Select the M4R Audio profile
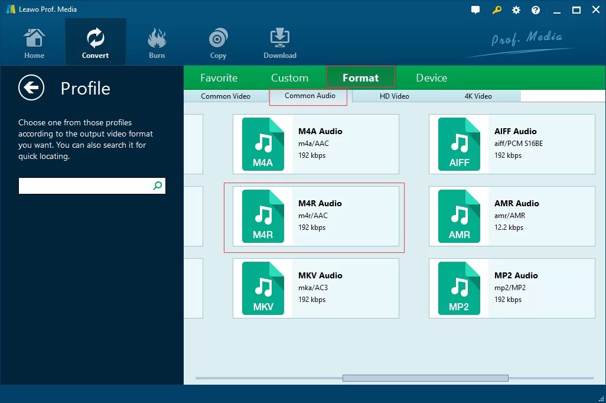The height and width of the screenshot is (403, 606). [315, 216]
